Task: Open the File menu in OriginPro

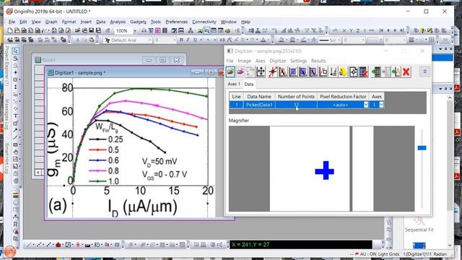Action: (x=12, y=22)
